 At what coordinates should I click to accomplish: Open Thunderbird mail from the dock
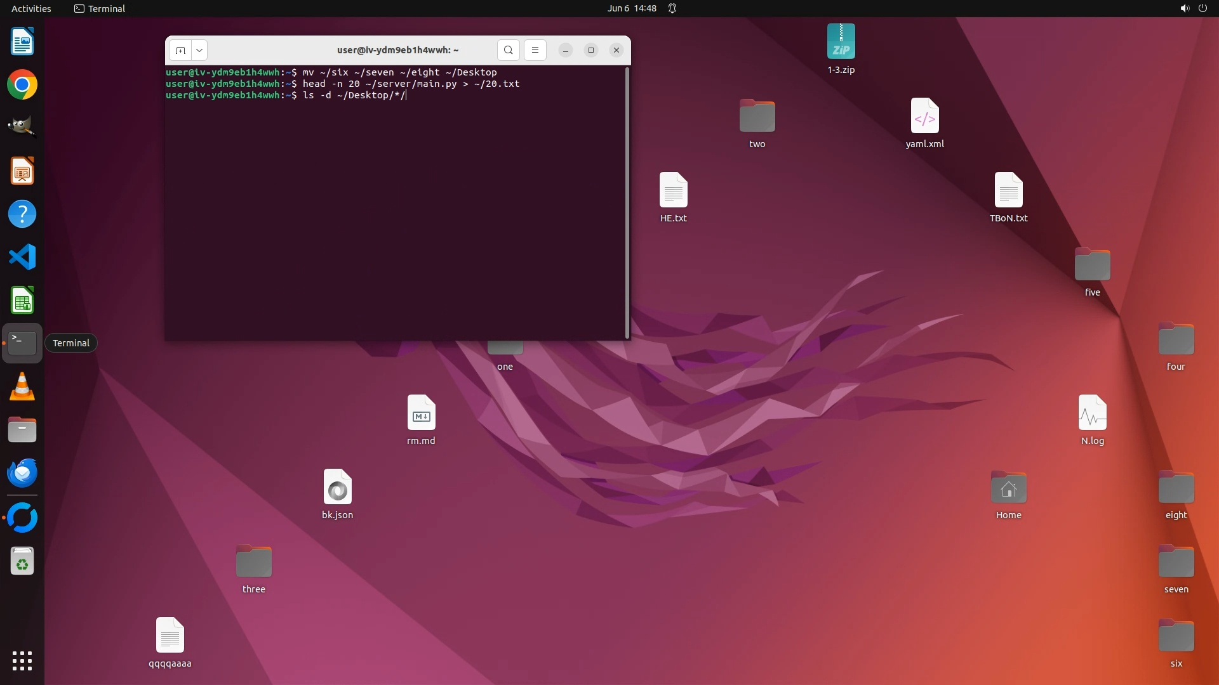(x=22, y=473)
